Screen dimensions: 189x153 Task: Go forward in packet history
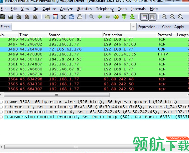108,17
